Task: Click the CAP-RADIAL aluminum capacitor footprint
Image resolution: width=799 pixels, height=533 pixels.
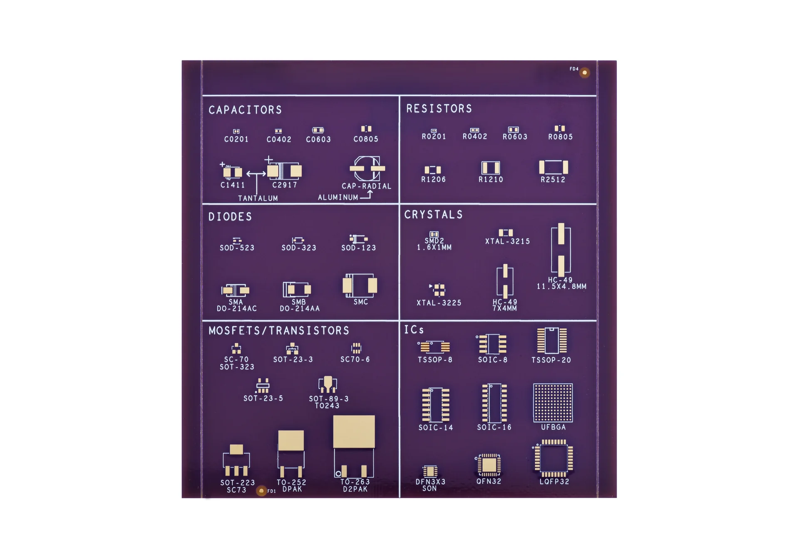Action: coord(367,169)
